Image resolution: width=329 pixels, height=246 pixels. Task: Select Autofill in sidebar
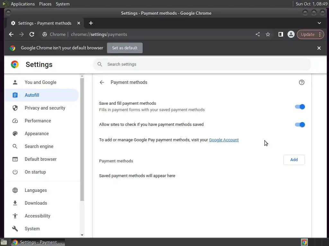coord(41,95)
